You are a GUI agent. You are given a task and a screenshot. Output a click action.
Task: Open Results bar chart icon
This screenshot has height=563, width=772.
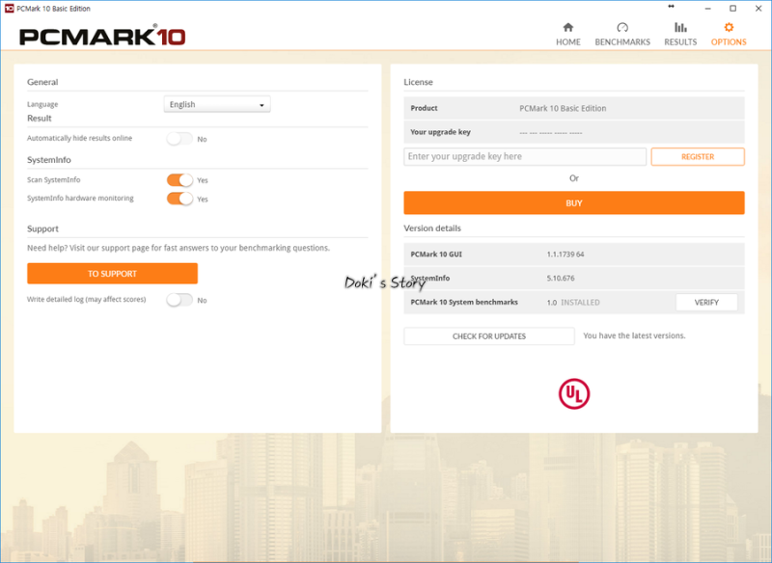point(680,27)
